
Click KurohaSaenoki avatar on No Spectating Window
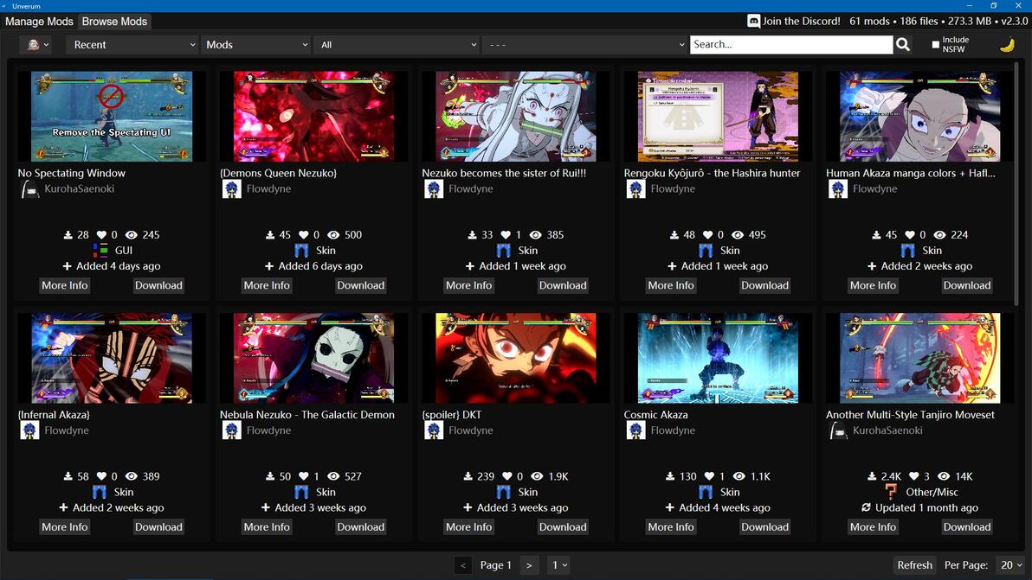(29, 189)
